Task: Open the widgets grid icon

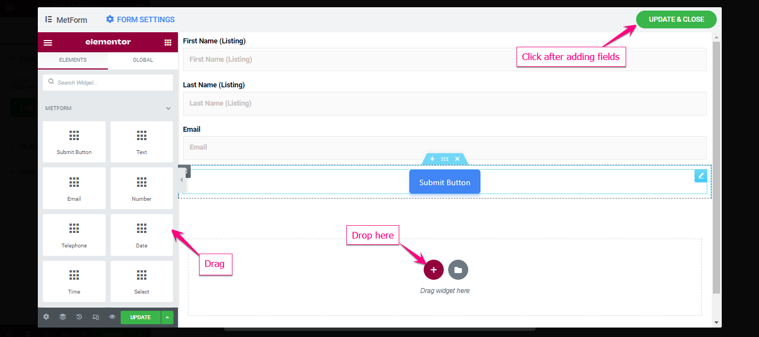Action: [x=168, y=42]
